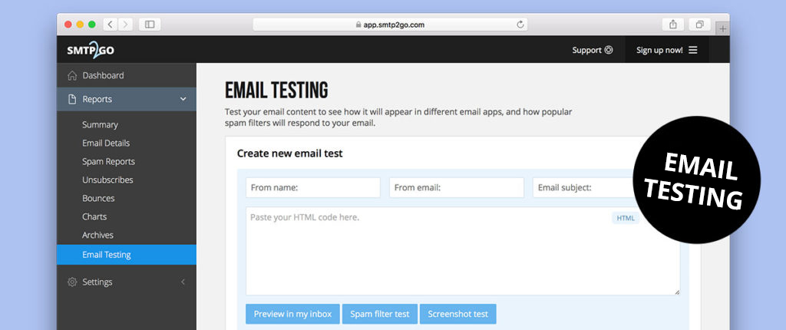The height and width of the screenshot is (330, 786).
Task: Expand the Settings section chevron
Action: [x=183, y=282]
